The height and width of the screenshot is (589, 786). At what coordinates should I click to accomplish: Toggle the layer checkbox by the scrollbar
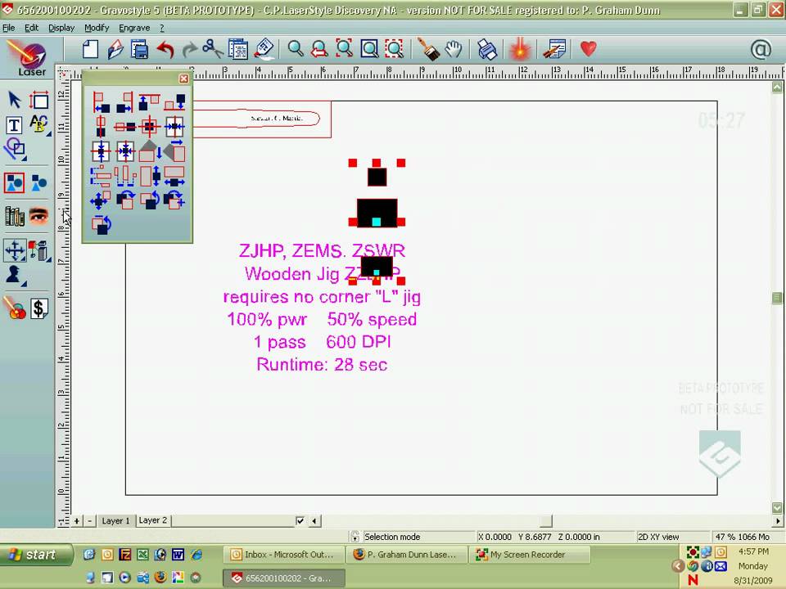click(x=300, y=521)
